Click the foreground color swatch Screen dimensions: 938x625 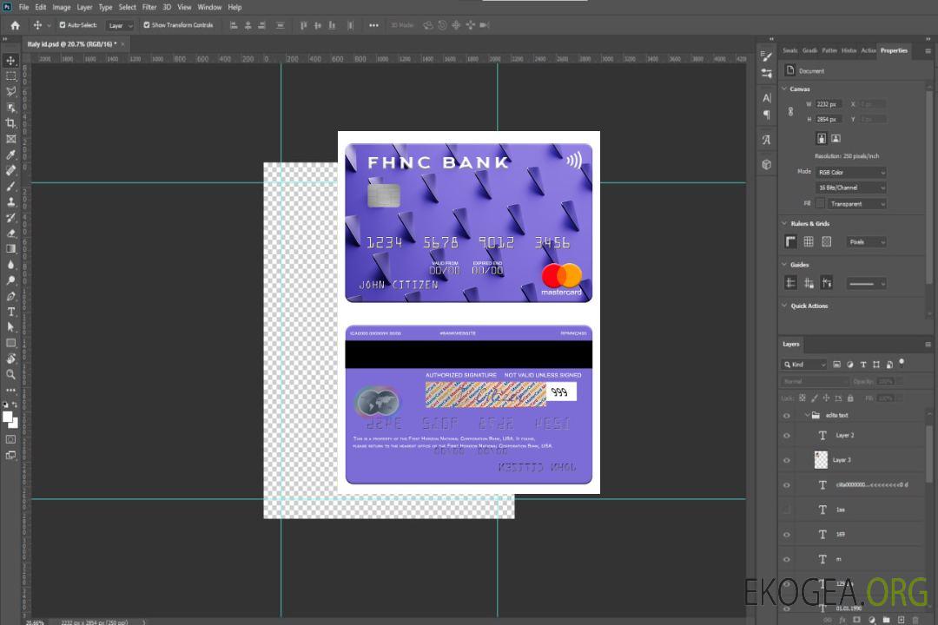(8, 417)
